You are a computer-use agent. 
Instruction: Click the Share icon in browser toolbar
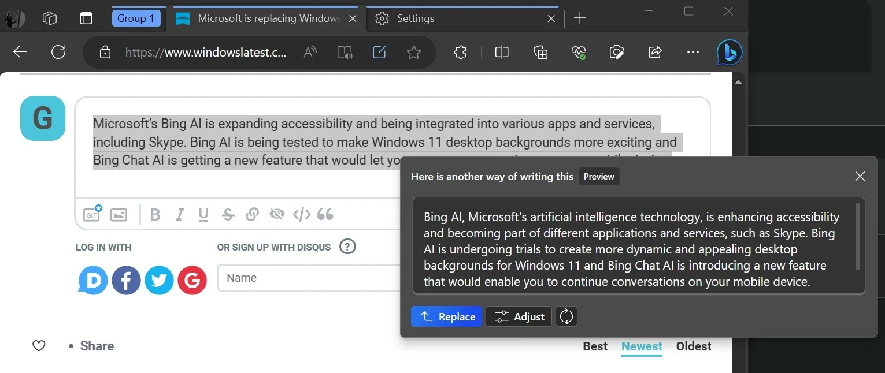pyautogui.click(x=655, y=53)
